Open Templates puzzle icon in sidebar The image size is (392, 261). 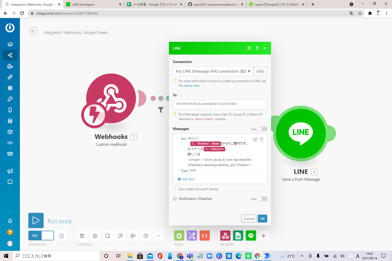click(10, 66)
